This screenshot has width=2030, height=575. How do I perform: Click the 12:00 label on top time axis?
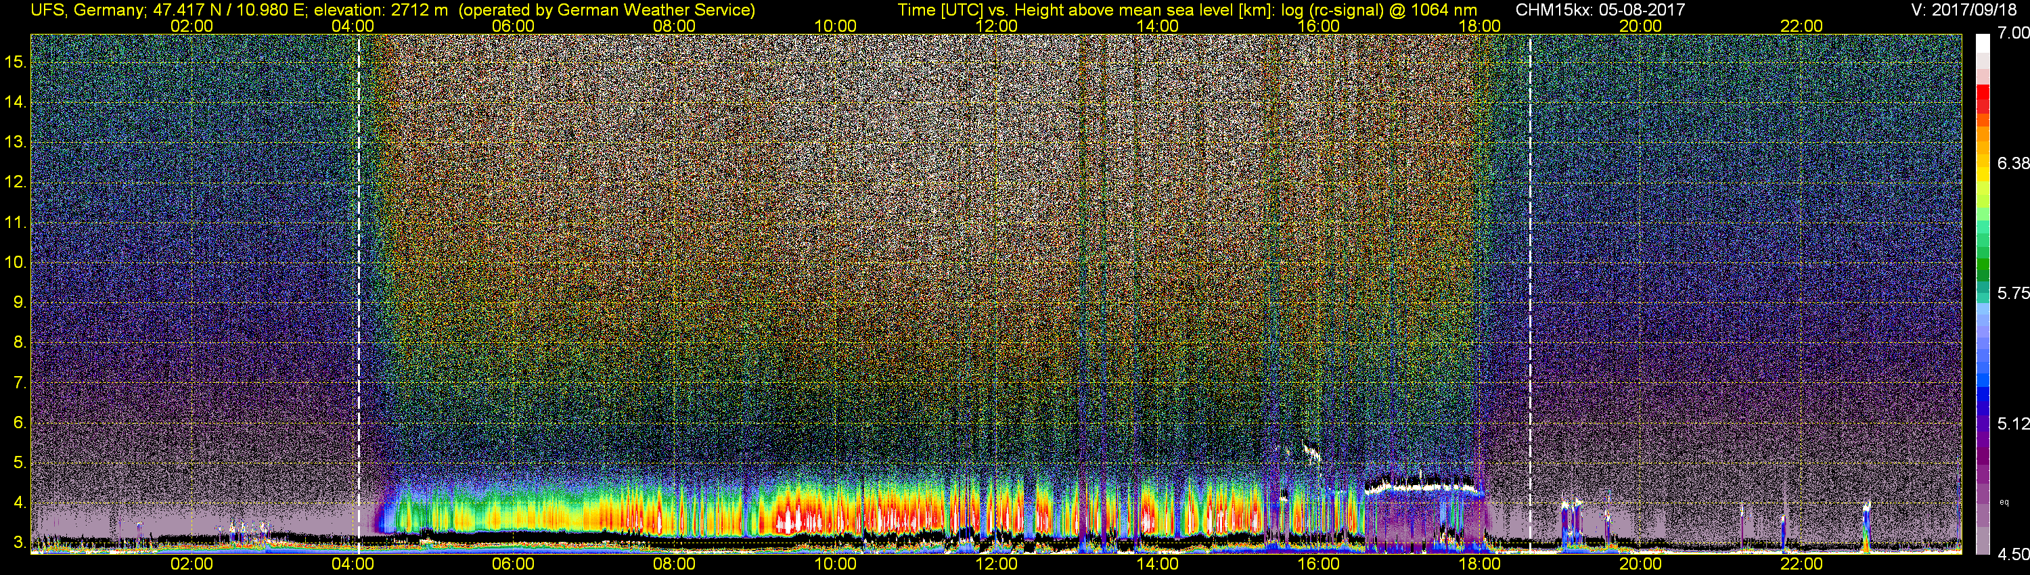pos(996,26)
